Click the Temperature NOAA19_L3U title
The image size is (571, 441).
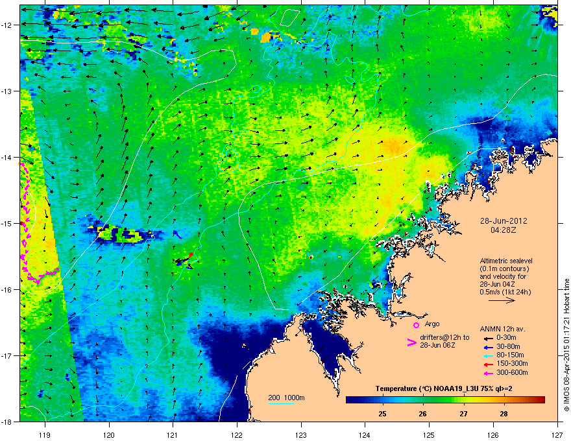tap(444, 388)
